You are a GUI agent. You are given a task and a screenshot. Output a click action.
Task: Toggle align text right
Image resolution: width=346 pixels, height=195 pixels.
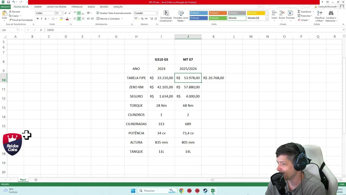click(x=83, y=19)
